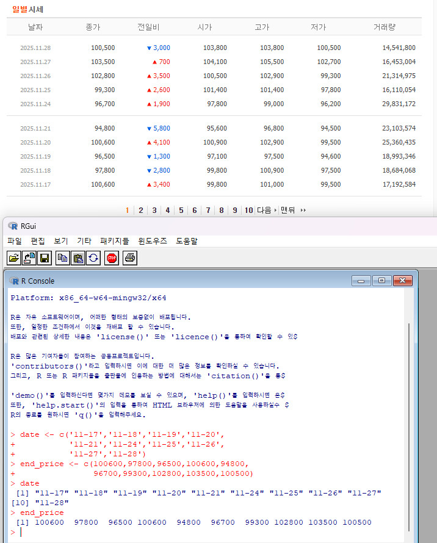Open the 편집 menu
The width and height of the screenshot is (437, 543).
(x=37, y=241)
